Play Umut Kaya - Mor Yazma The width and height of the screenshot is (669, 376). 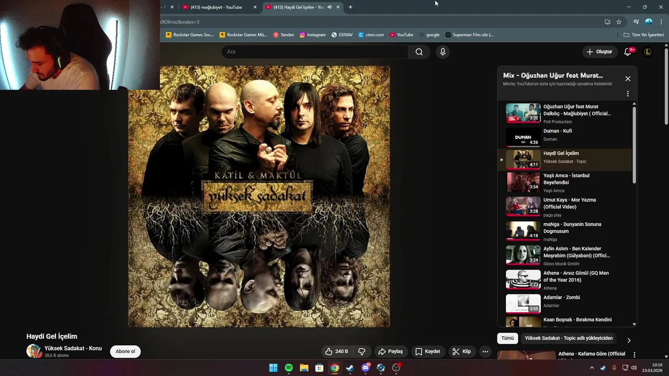(565, 207)
